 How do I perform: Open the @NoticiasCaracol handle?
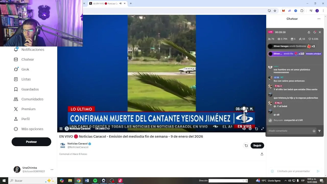click(78, 147)
